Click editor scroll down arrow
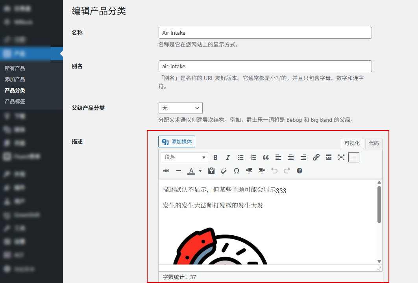 379,261
